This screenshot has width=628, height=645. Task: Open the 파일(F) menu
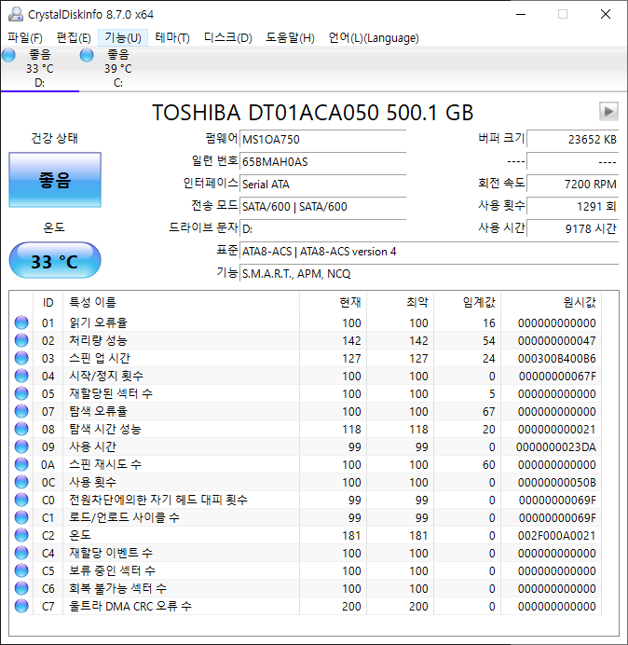24,38
